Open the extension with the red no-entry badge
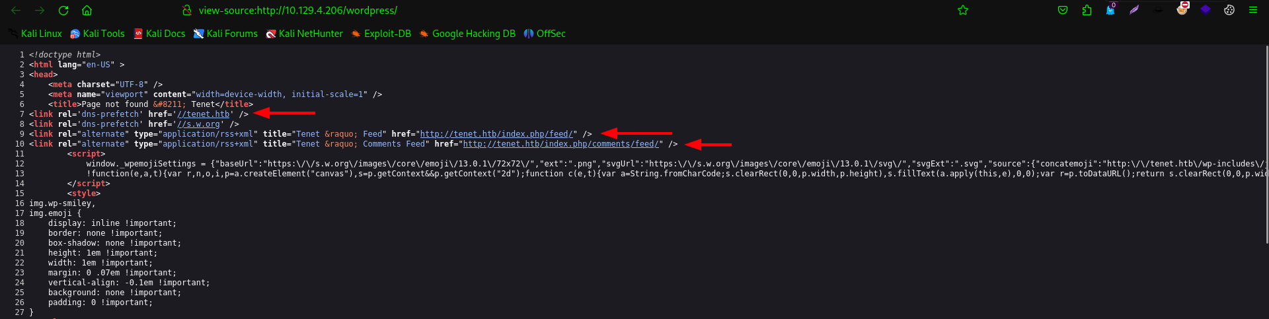1269x319 pixels. [1182, 9]
